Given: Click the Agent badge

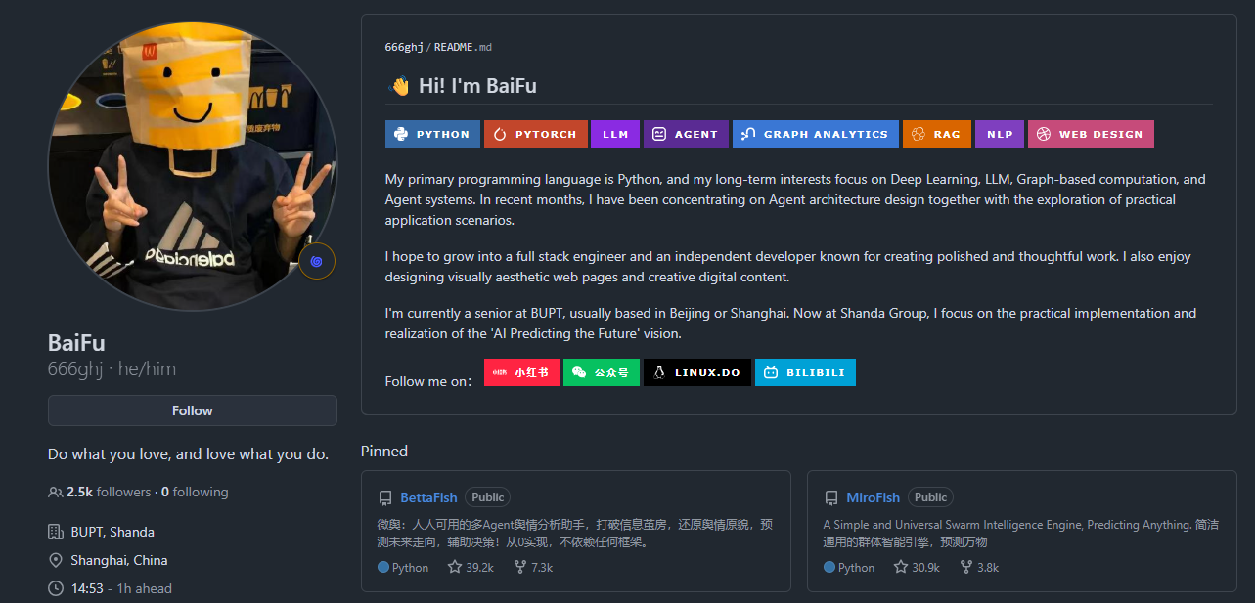Looking at the screenshot, I should coord(686,134).
